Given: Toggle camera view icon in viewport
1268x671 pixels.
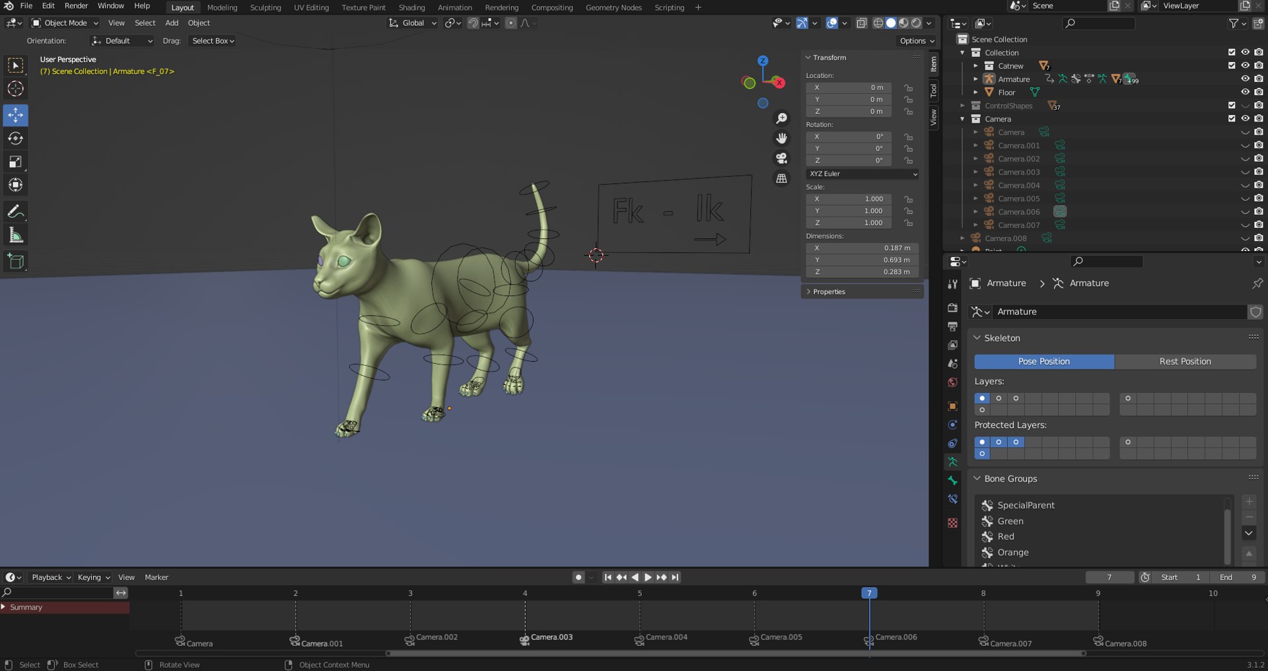Looking at the screenshot, I should pos(782,159).
